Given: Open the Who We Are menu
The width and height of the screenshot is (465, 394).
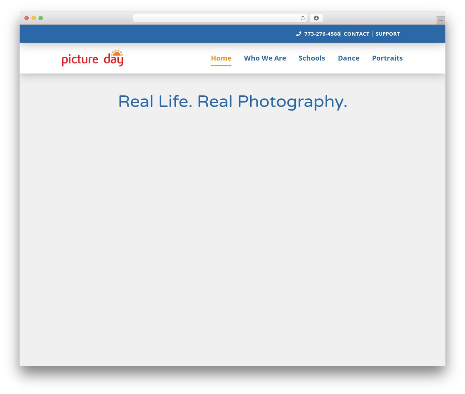Looking at the screenshot, I should pos(265,58).
